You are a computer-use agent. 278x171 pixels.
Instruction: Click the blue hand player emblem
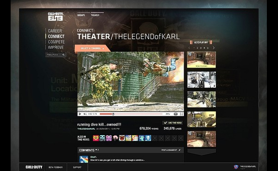pos(142,138)
